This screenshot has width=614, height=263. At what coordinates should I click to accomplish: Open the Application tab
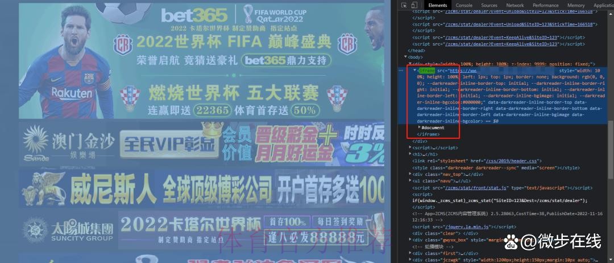point(603,5)
